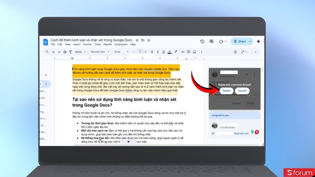Image resolution: width=315 pixels, height=177 pixels.
Task: Click the reply box's dimmed Cancel link
Action: click(x=236, y=103)
